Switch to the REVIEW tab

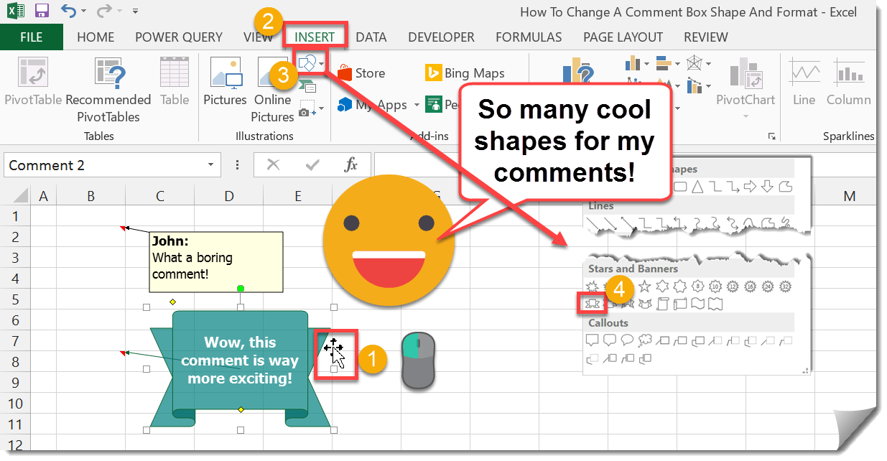[x=705, y=37]
